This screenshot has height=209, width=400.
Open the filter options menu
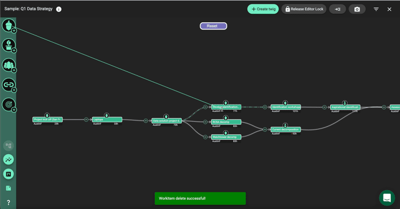click(x=376, y=9)
